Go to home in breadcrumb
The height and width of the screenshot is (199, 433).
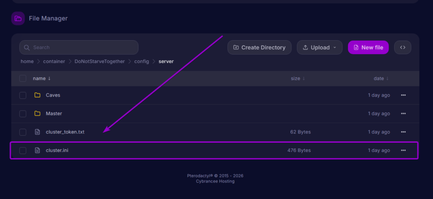pos(27,61)
